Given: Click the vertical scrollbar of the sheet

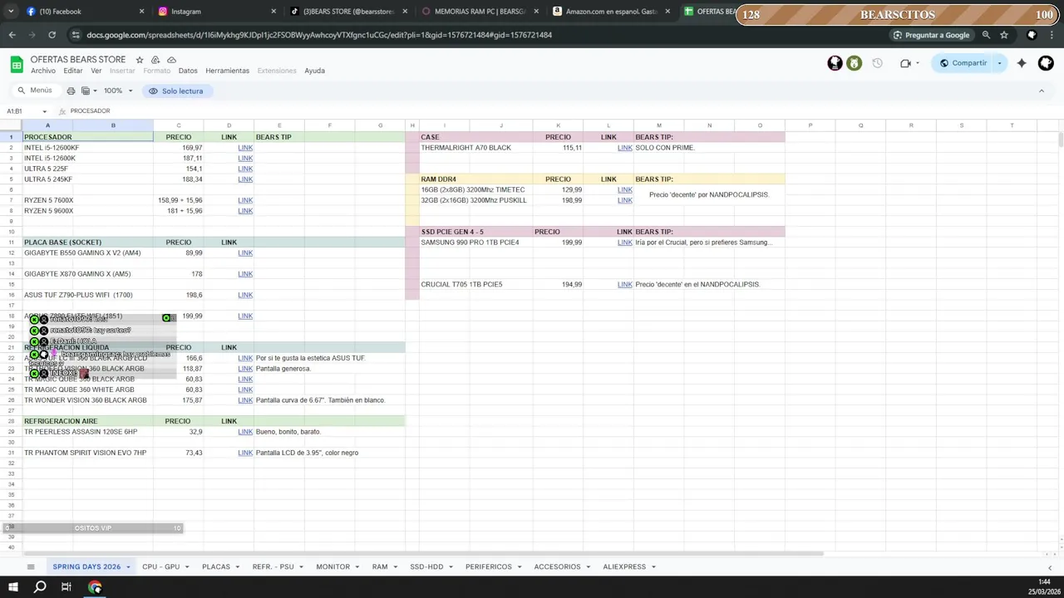Looking at the screenshot, I should coord(1060,140).
